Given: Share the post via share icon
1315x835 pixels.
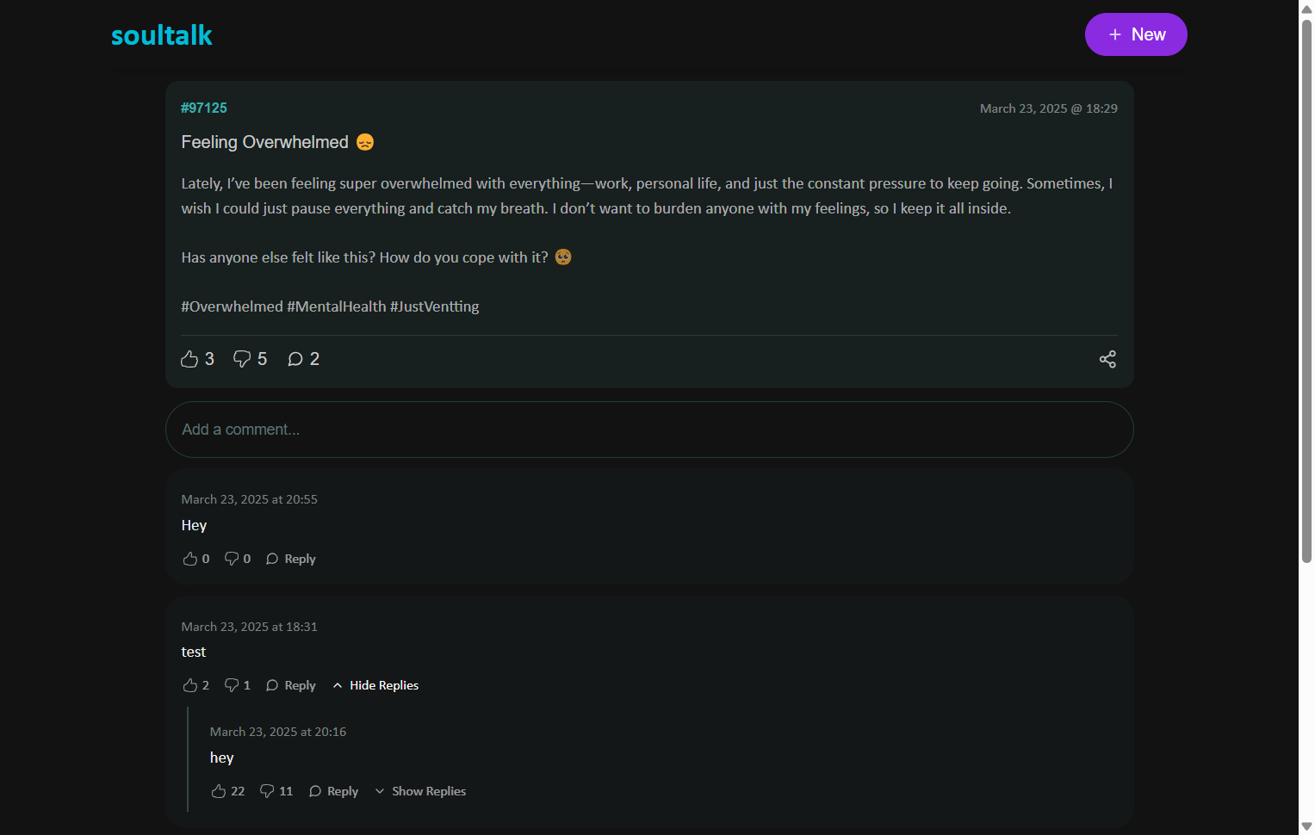Looking at the screenshot, I should pos(1107,359).
